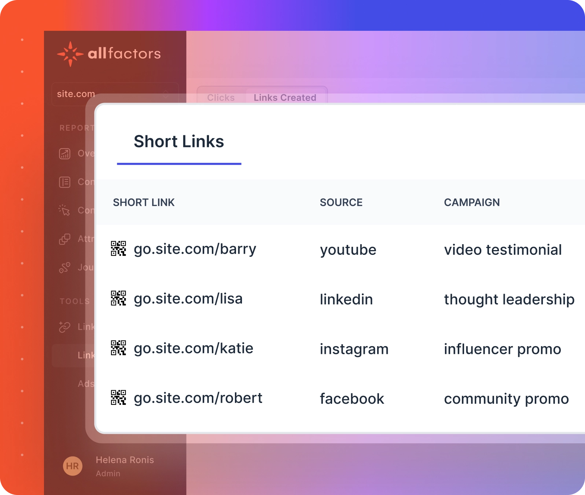The width and height of the screenshot is (585, 495).
Task: Open the go.site.com/robert short link
Action: 198,398
